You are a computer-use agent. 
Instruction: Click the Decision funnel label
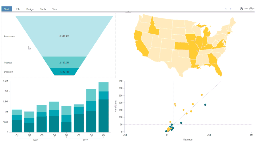coord(9,72)
